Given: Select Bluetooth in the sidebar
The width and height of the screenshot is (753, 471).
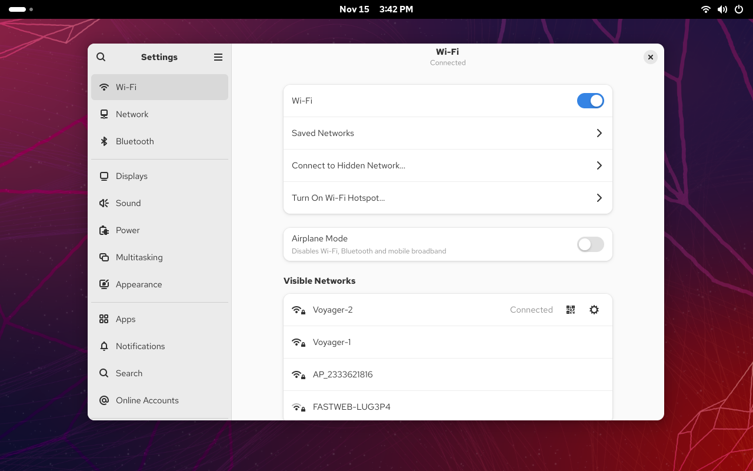Looking at the screenshot, I should point(135,141).
